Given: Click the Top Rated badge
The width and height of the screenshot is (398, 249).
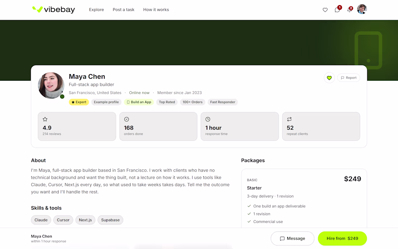Looking at the screenshot, I should tap(167, 102).
